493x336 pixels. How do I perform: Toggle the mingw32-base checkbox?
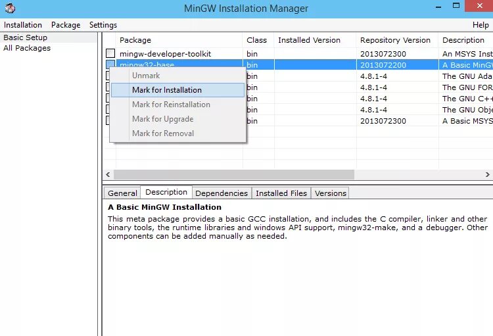[110, 64]
